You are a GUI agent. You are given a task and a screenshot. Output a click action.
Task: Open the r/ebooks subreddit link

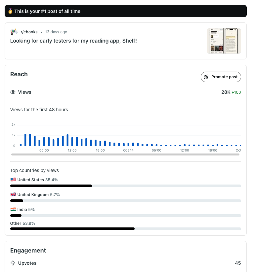pos(29,32)
